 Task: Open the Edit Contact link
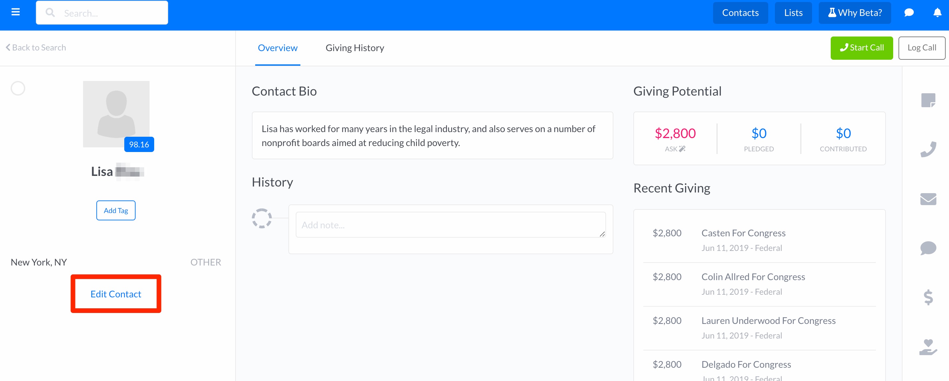(116, 294)
